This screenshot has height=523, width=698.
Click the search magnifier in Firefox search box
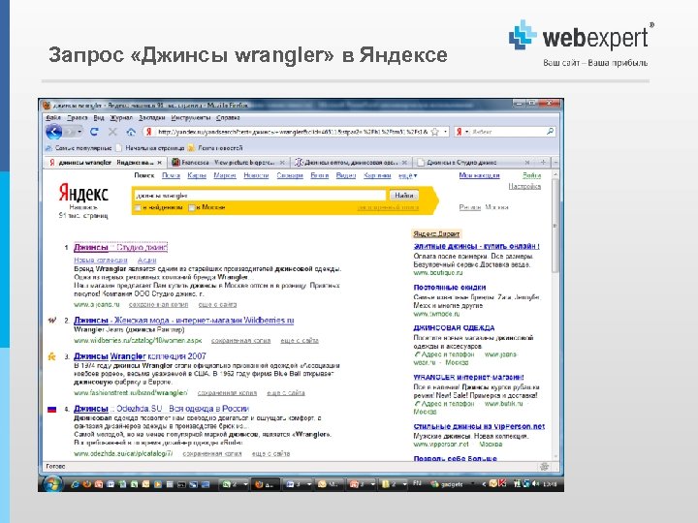550,132
